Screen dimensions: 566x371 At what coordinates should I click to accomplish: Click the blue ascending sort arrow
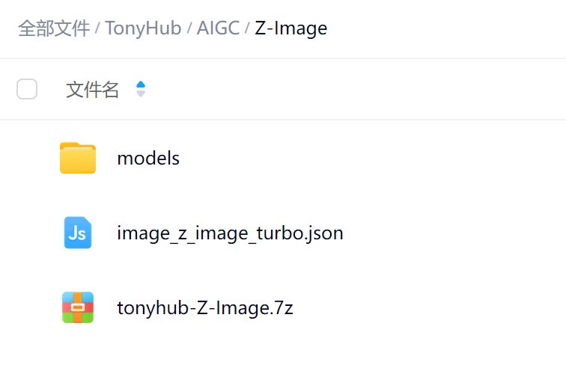(x=141, y=85)
